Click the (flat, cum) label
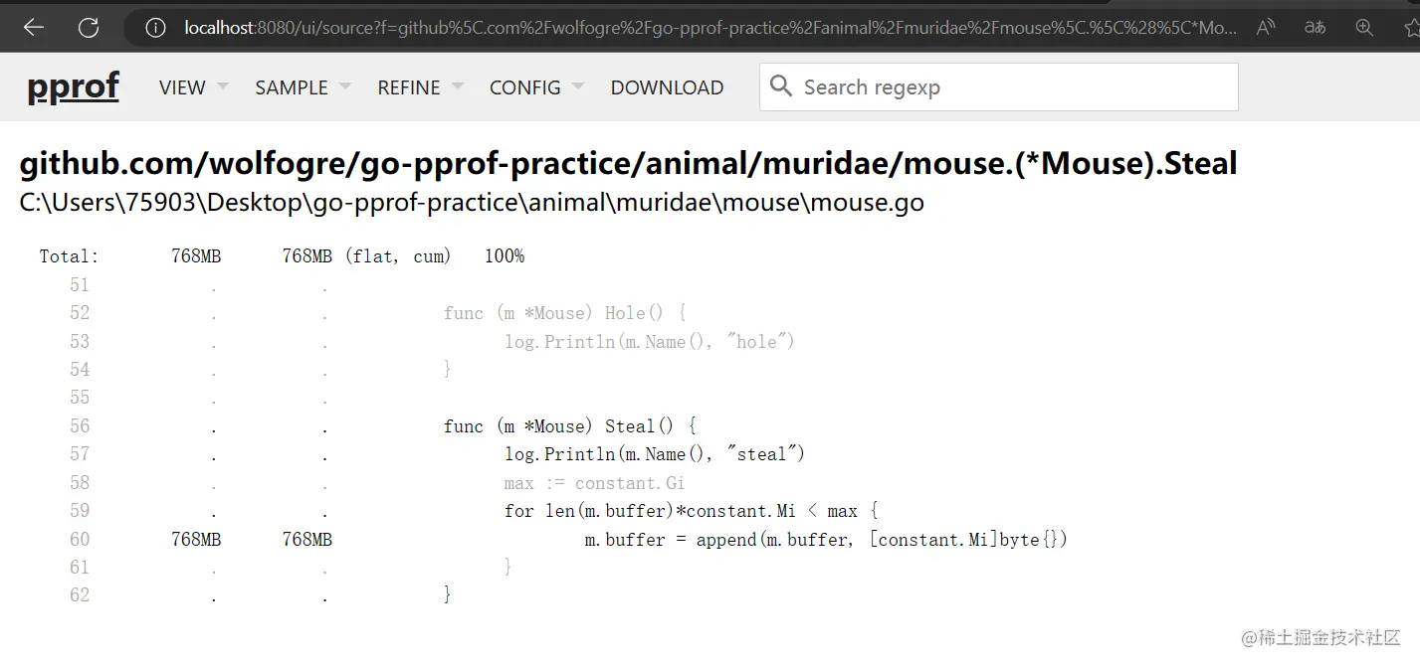Screen dimensions: 1420x667 tap(398, 256)
